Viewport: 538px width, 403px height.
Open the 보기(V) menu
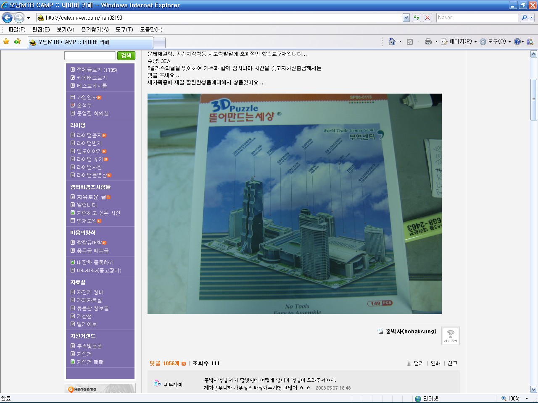tap(65, 29)
